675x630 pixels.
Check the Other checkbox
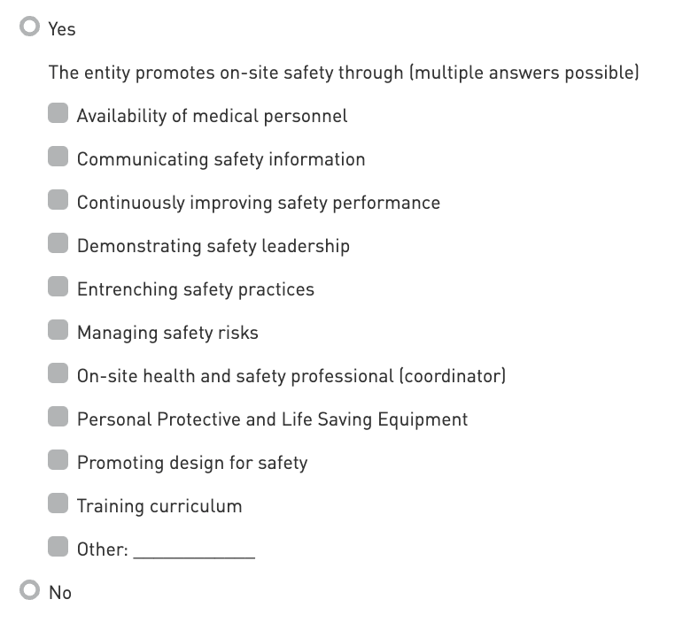tap(58, 547)
